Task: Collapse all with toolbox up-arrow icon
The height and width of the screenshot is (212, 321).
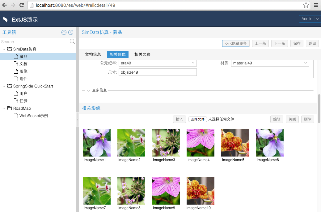Action: (64, 32)
